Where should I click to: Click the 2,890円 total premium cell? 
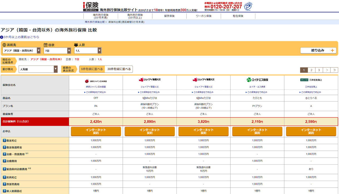tap(149, 122)
